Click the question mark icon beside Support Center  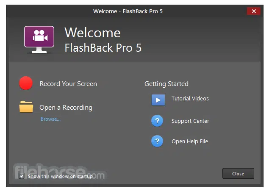tap(157, 121)
